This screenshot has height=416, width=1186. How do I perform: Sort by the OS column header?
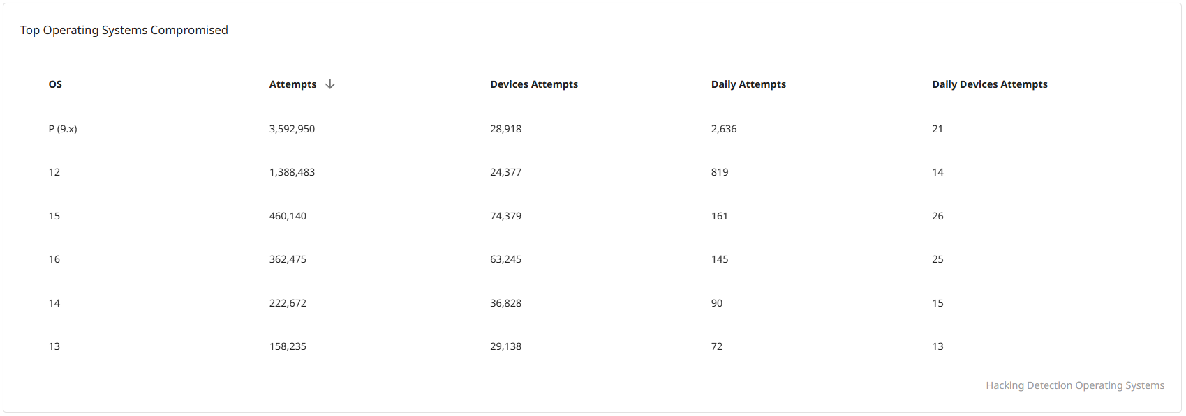[55, 84]
